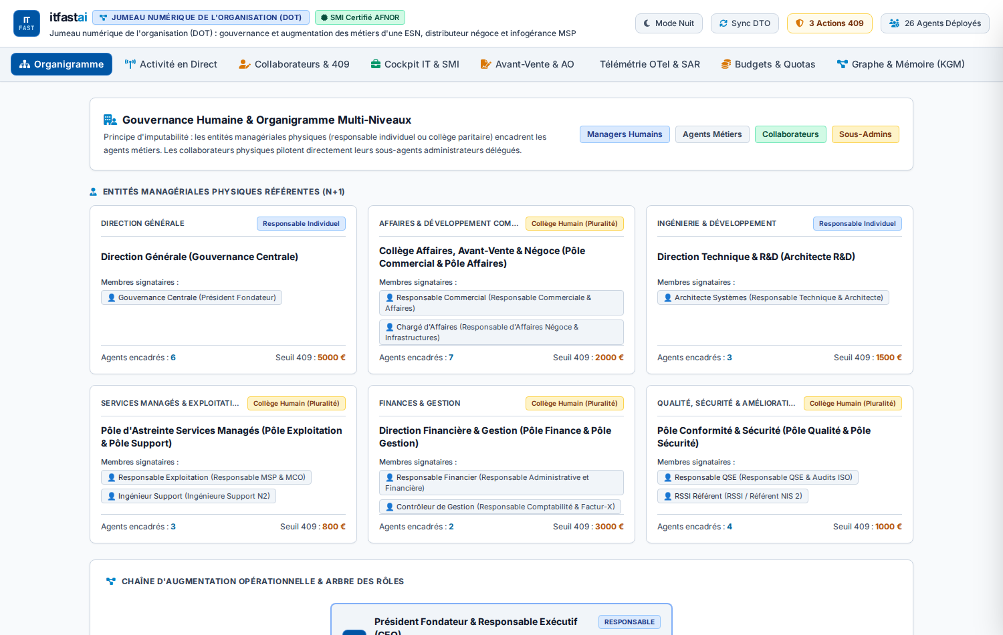Click the IT FAST logo icon
The width and height of the screenshot is (1003, 635).
point(27,23)
